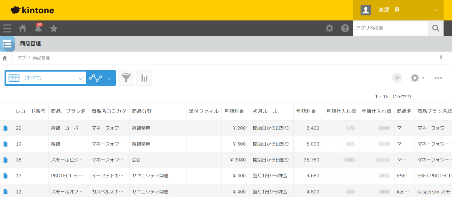Open the filter funnel icon
Screen dimensions: 452x197
(x=126, y=78)
